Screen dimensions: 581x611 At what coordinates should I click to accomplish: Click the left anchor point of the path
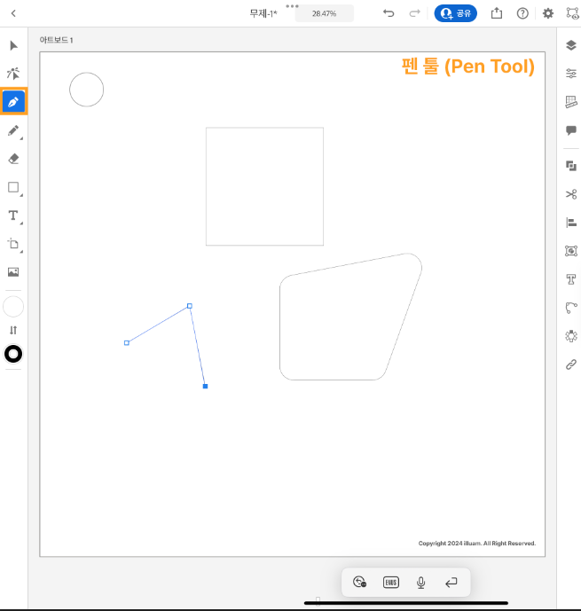(127, 343)
